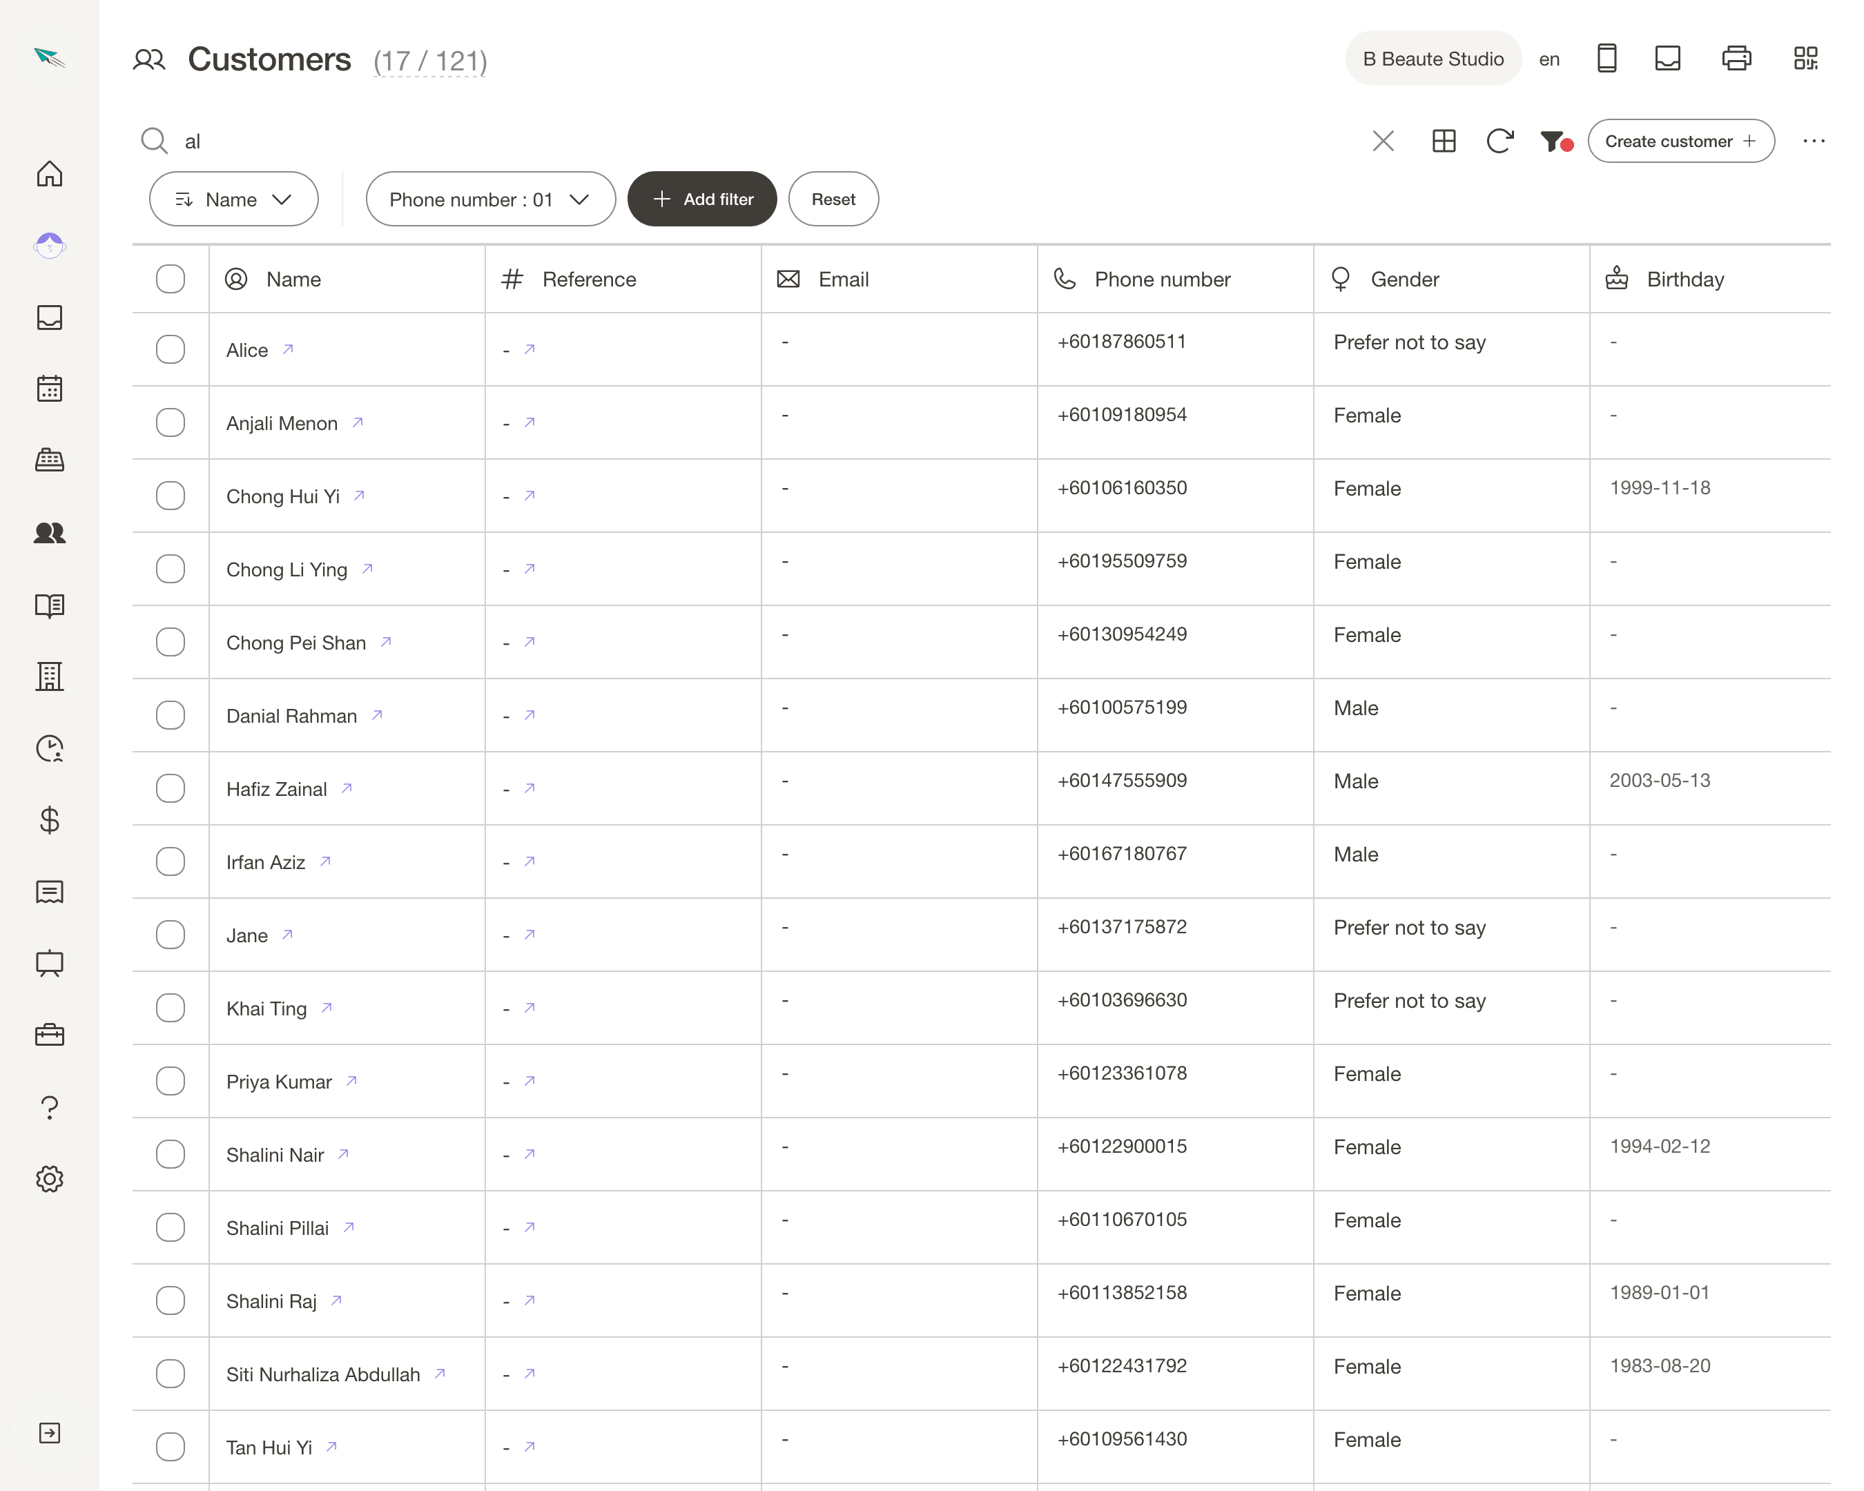Expand the Phone number : 01 filter dropdown
Image resolution: width=1864 pixels, height=1491 pixels.
pos(490,199)
